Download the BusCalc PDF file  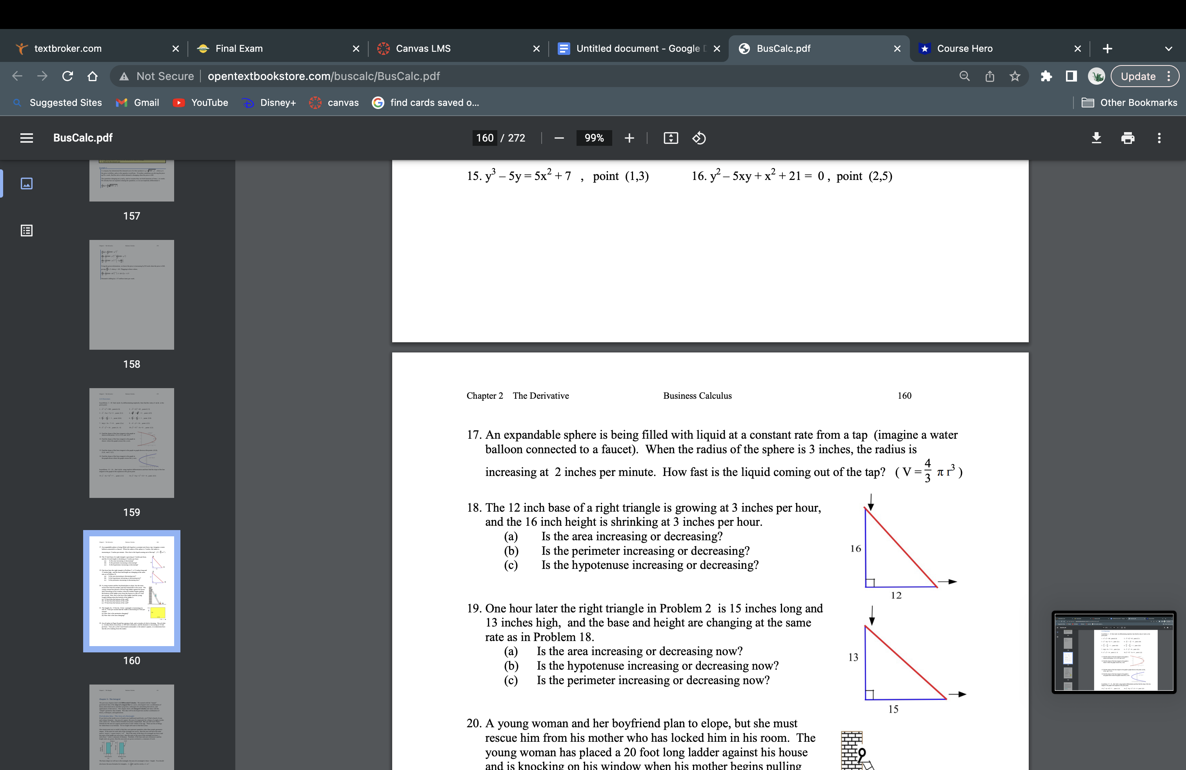[1097, 138]
